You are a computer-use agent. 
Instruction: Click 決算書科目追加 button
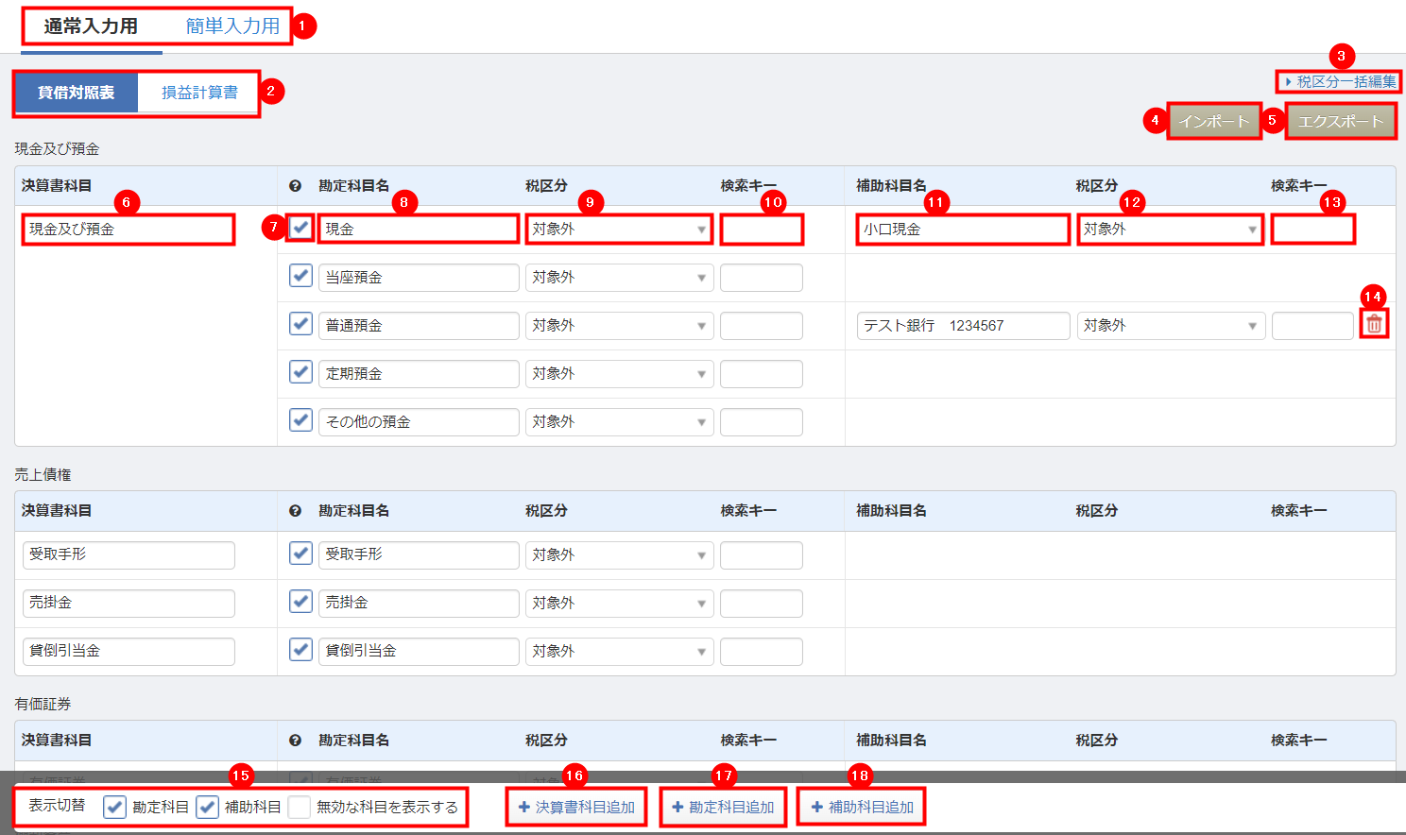click(576, 808)
